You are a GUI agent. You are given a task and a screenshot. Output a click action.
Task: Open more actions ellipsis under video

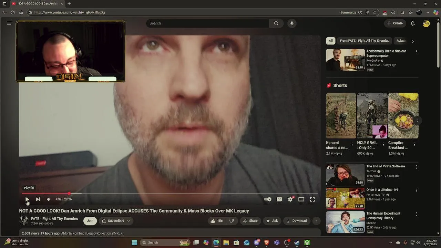click(x=316, y=221)
